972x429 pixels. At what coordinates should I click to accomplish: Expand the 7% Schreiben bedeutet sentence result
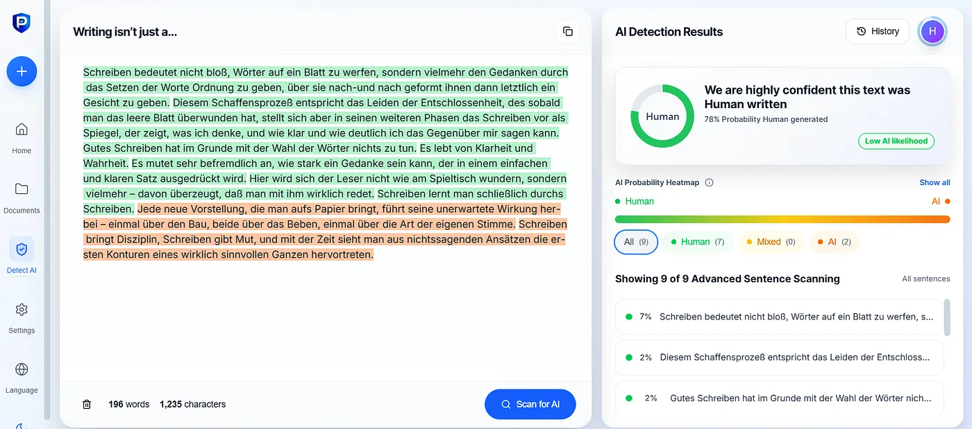(x=779, y=317)
